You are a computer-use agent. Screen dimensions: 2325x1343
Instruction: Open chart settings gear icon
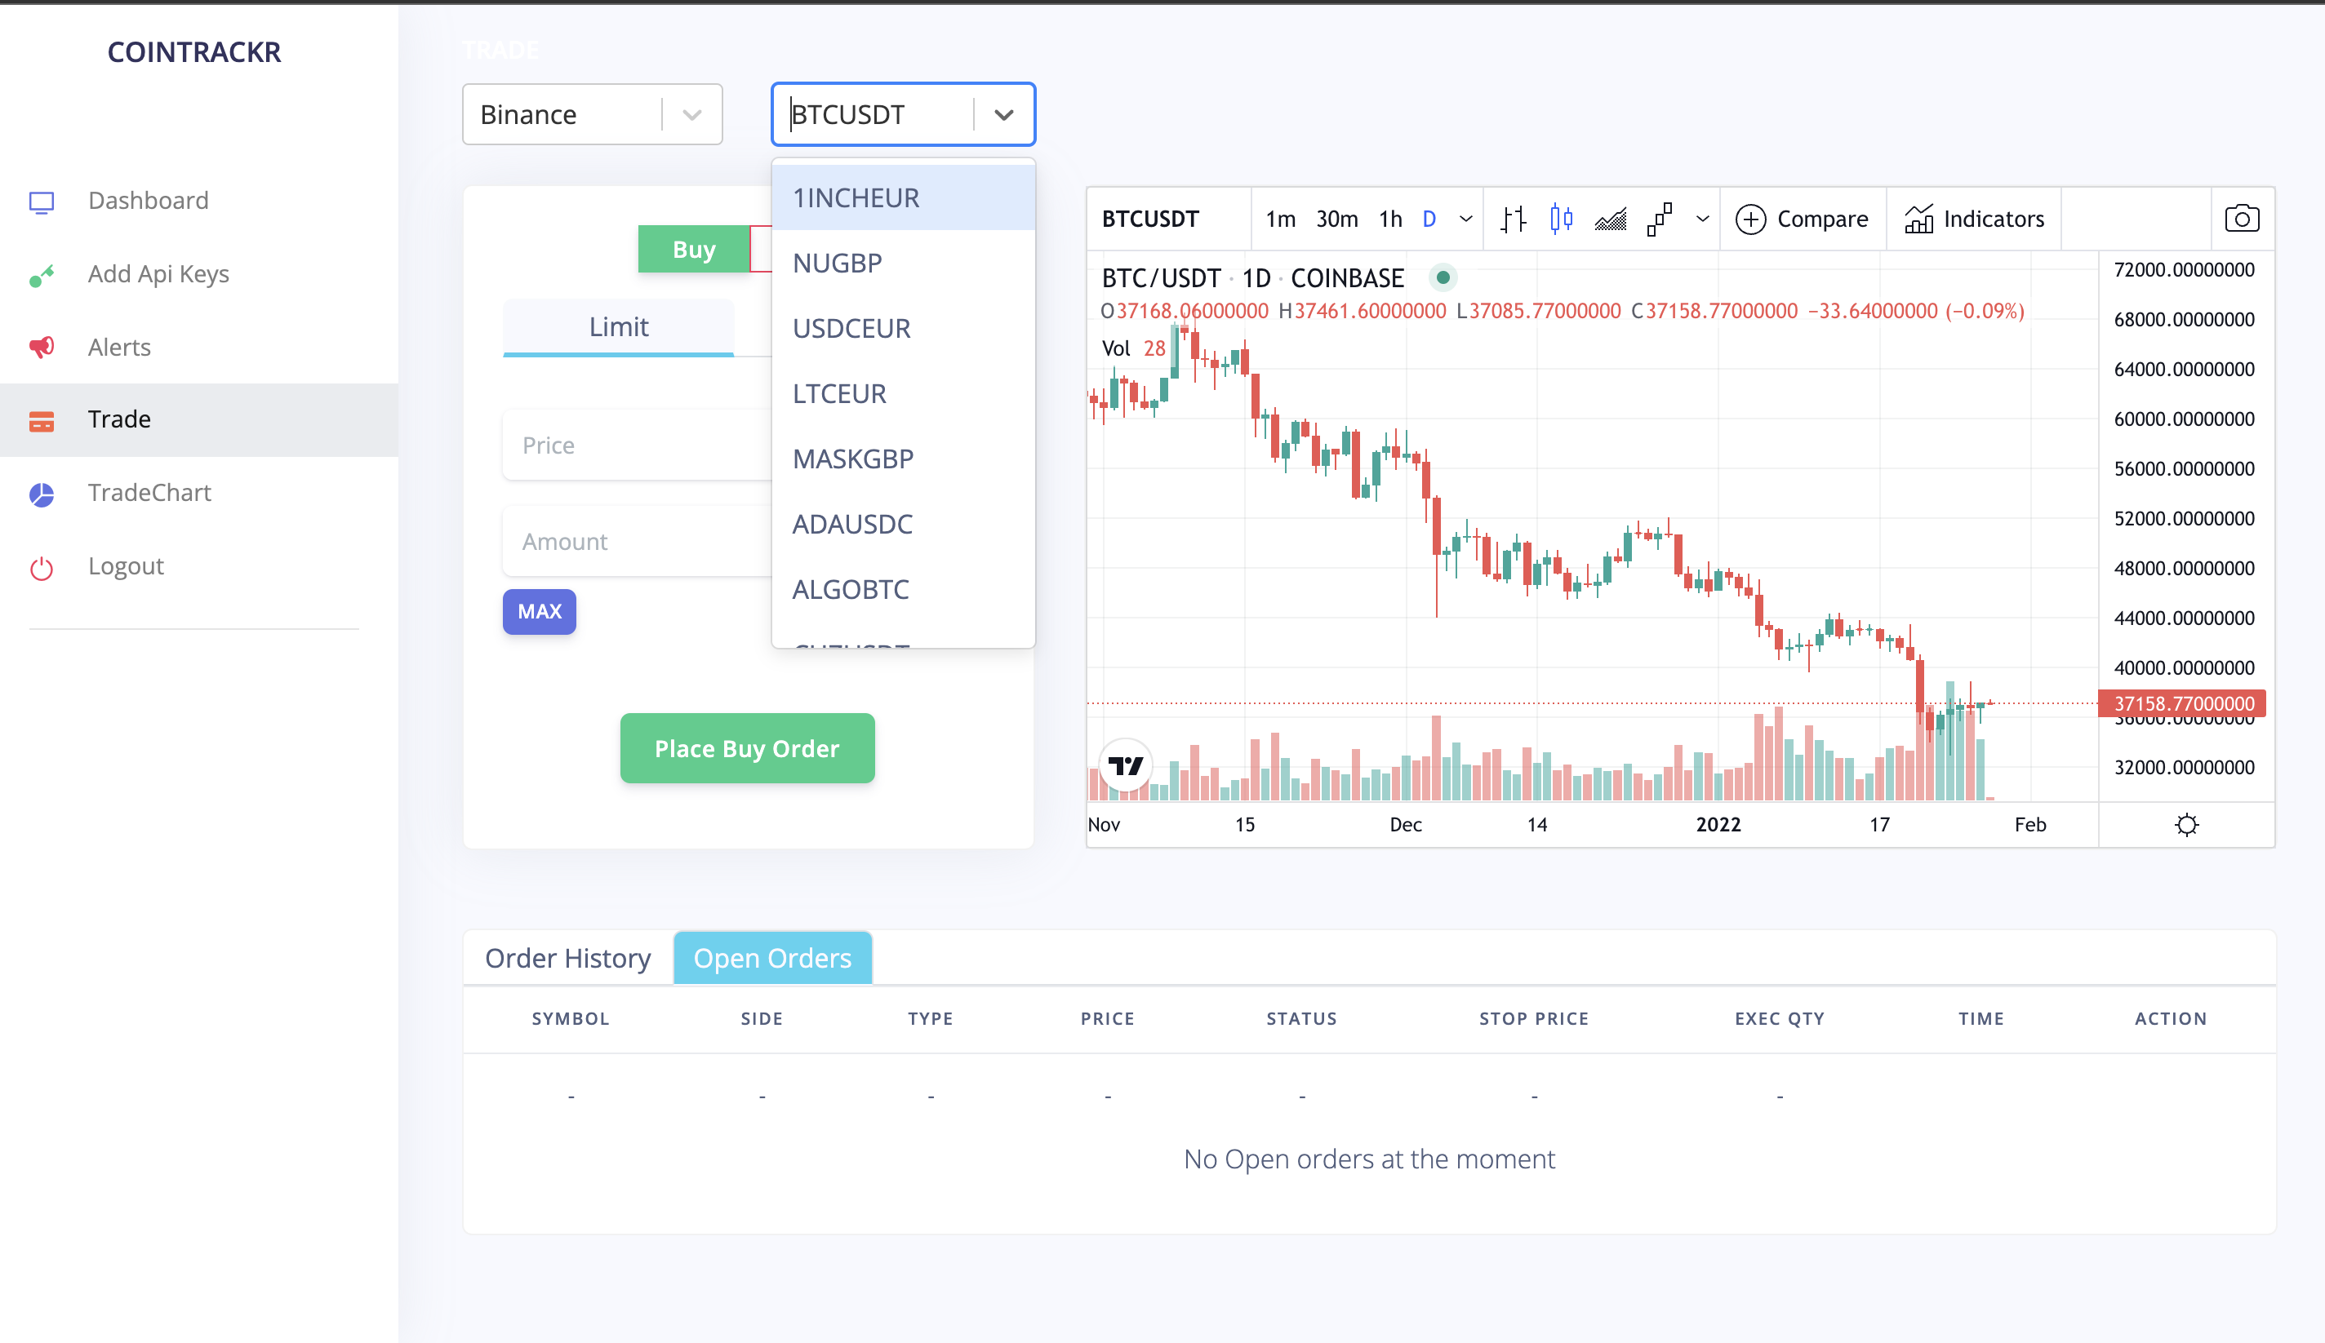coord(2185,825)
